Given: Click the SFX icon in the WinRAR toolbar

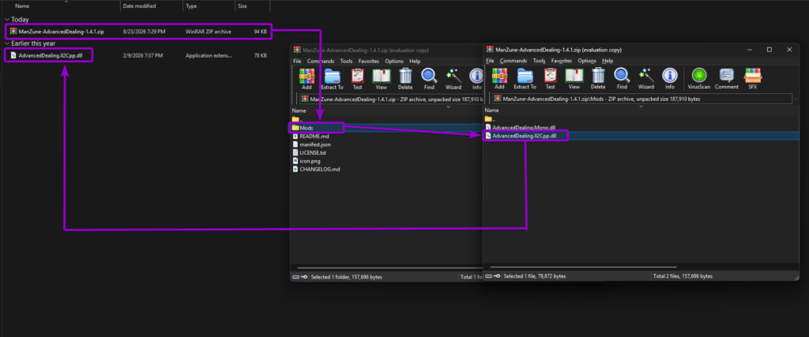Looking at the screenshot, I should [x=752, y=76].
